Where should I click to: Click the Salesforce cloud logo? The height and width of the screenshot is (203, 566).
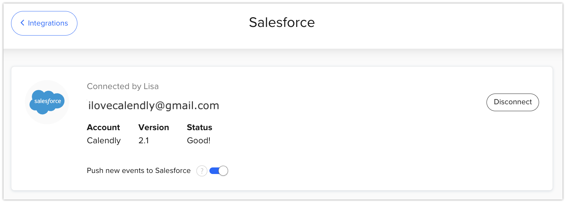[47, 102]
